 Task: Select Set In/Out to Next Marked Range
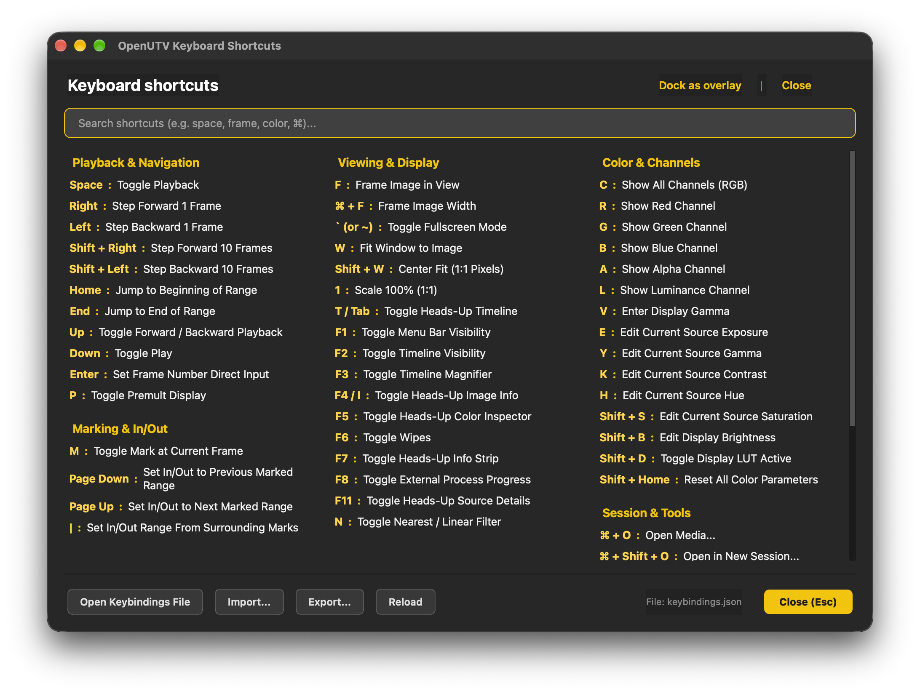(181, 507)
